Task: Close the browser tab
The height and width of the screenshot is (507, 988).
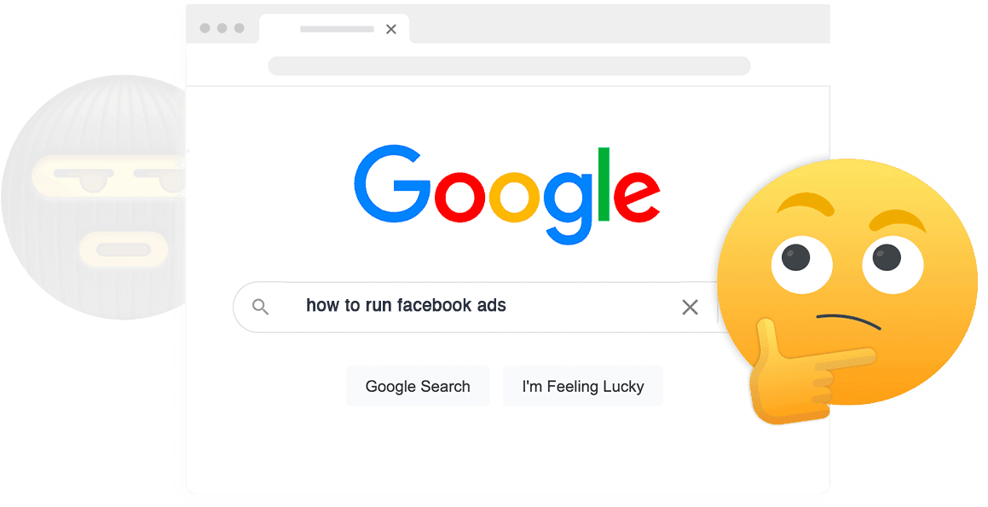Action: 390,29
